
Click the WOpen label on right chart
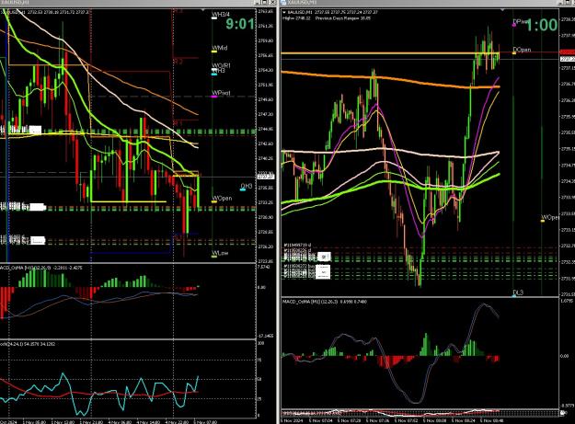549,217
